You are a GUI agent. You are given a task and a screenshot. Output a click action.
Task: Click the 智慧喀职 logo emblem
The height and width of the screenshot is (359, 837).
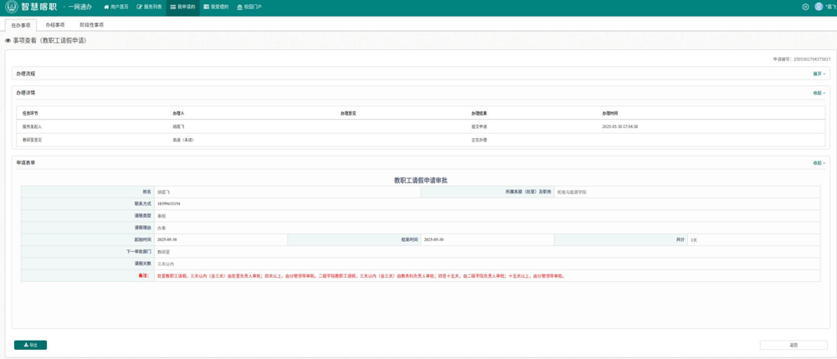click(12, 7)
